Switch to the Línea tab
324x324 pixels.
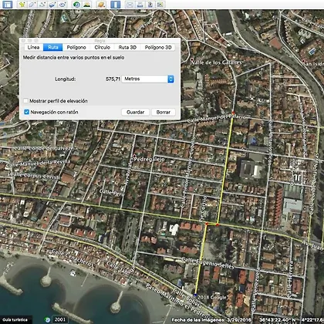[x=33, y=47]
